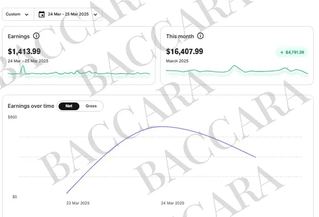Expand the date range chevron arrow

[95, 14]
